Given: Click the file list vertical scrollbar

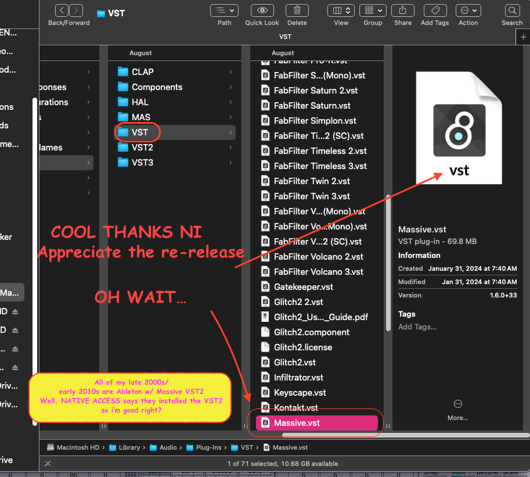Looking at the screenshot, I should coord(388,261).
